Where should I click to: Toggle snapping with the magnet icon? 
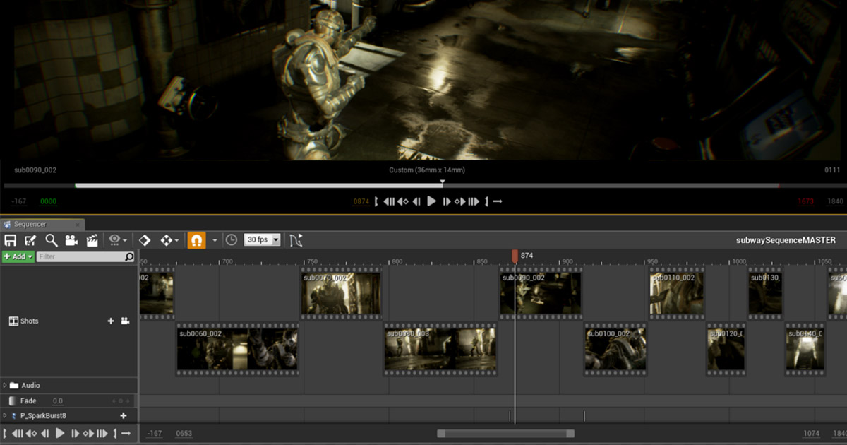(x=196, y=239)
